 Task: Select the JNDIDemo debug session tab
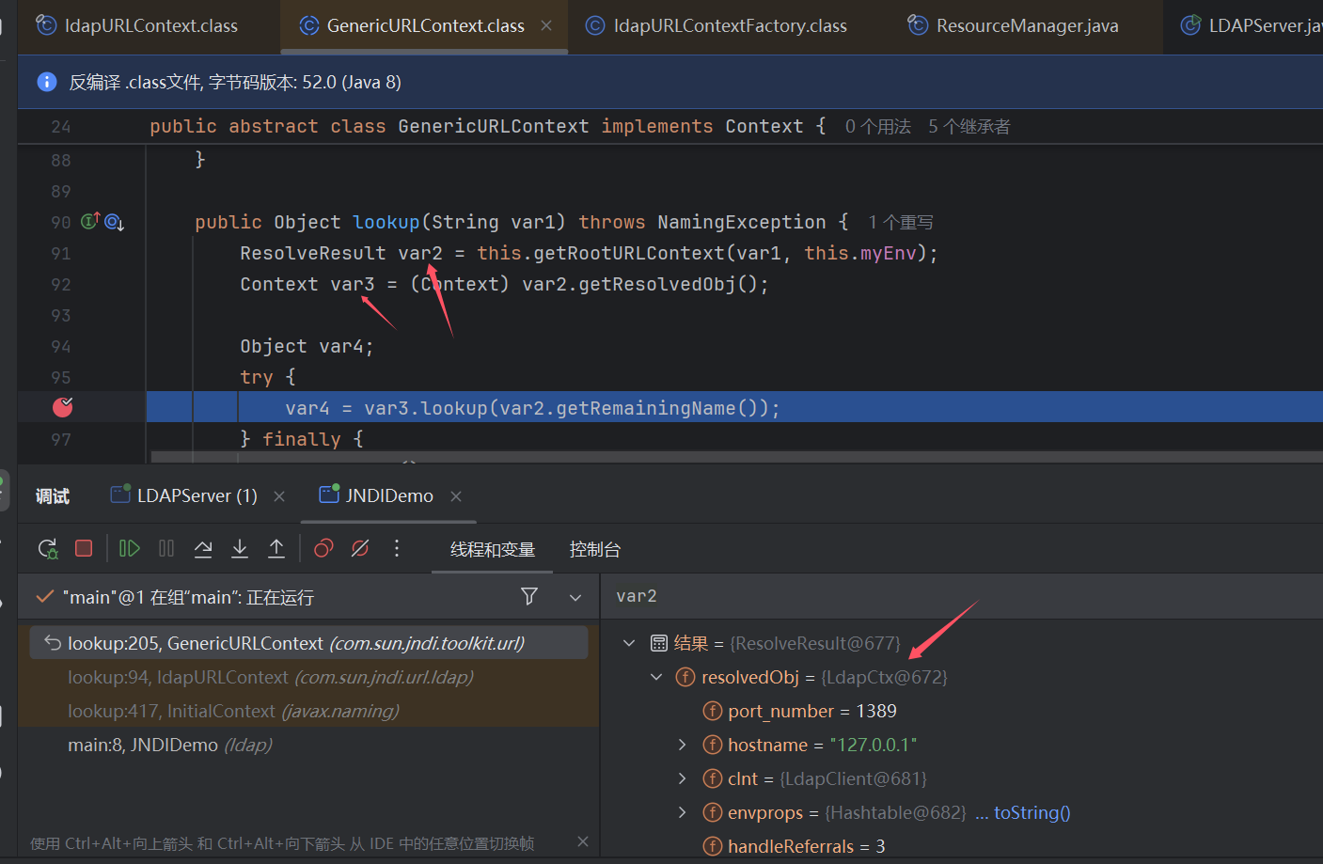(377, 495)
